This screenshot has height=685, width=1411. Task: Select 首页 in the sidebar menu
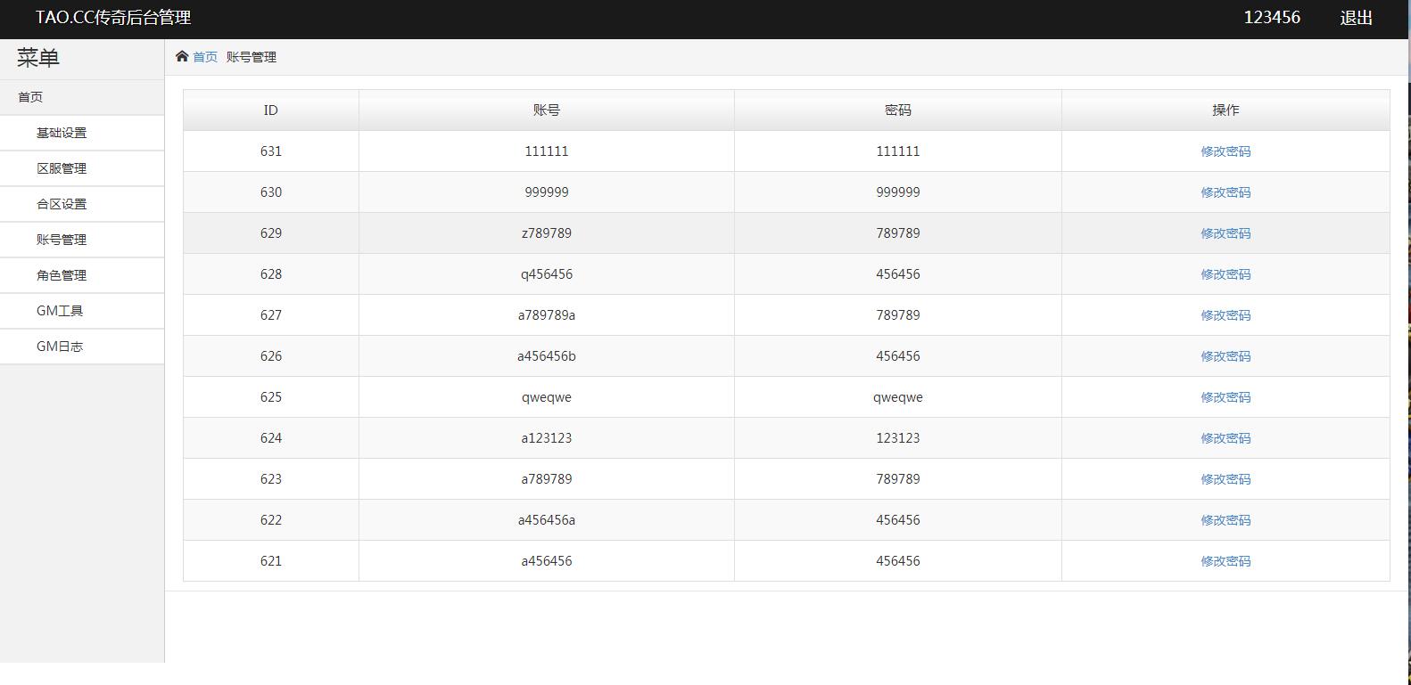(30, 97)
